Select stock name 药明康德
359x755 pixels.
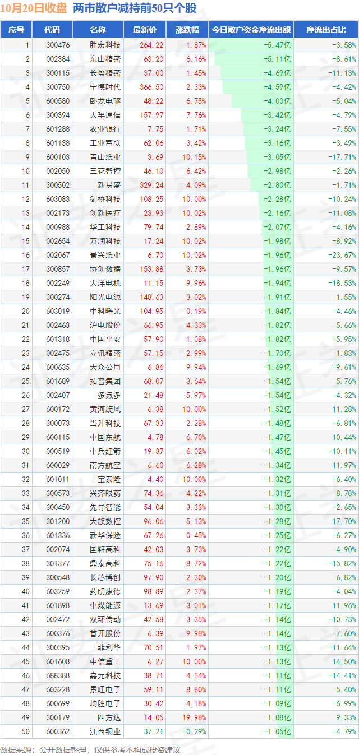(x=105, y=591)
